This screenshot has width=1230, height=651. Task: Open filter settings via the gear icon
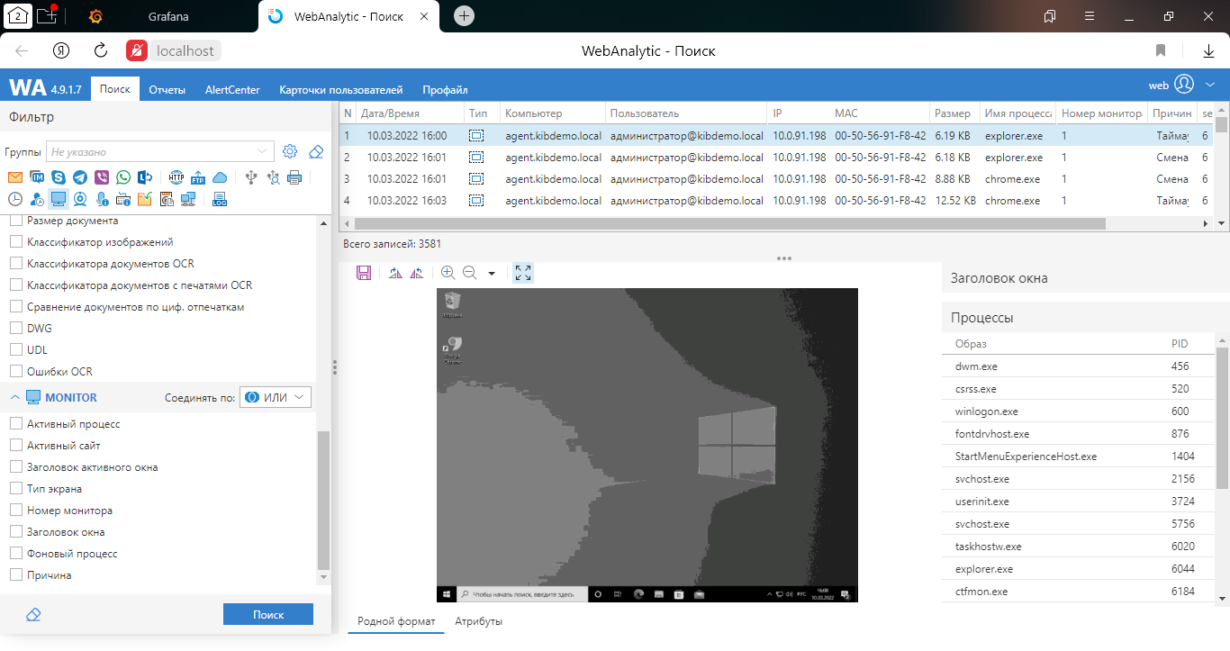(290, 151)
